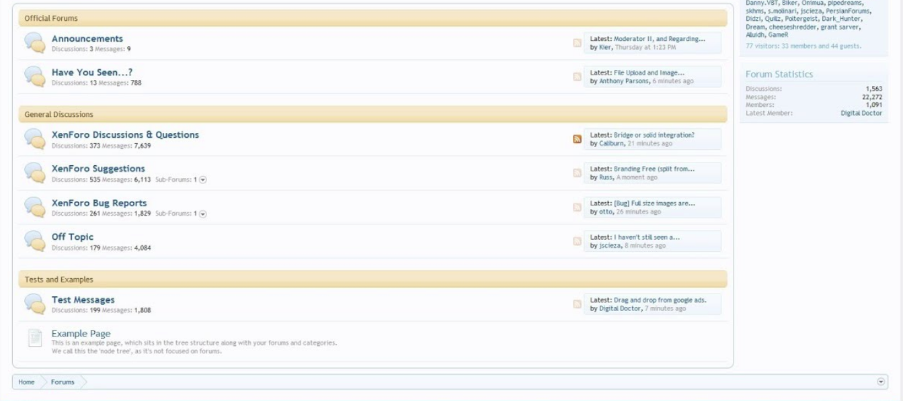
Task: View Caliburn's profile link
Action: tap(612, 144)
